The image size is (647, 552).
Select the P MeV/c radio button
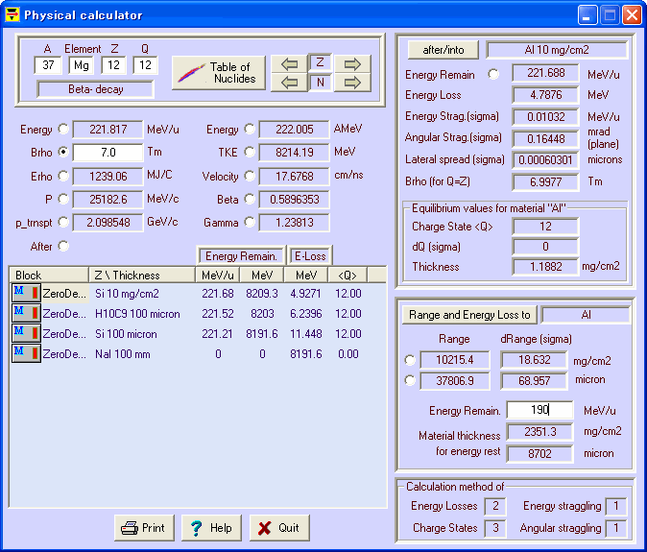click(63, 199)
